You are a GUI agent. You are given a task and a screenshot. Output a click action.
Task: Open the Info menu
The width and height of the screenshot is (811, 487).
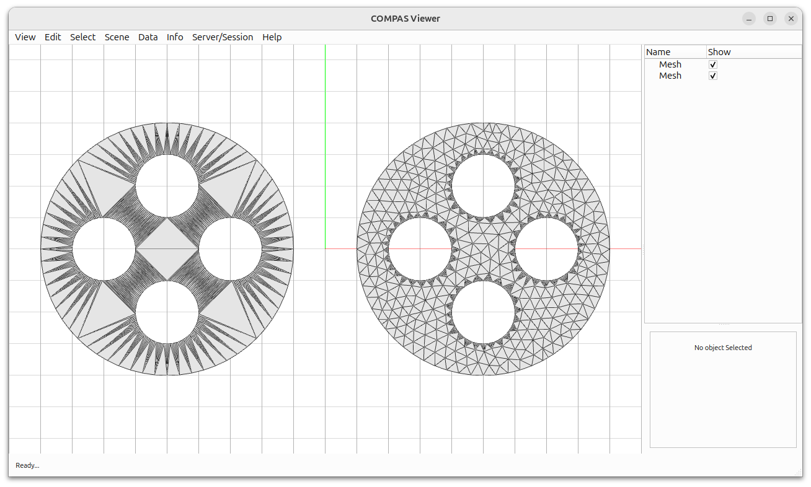[x=175, y=37]
